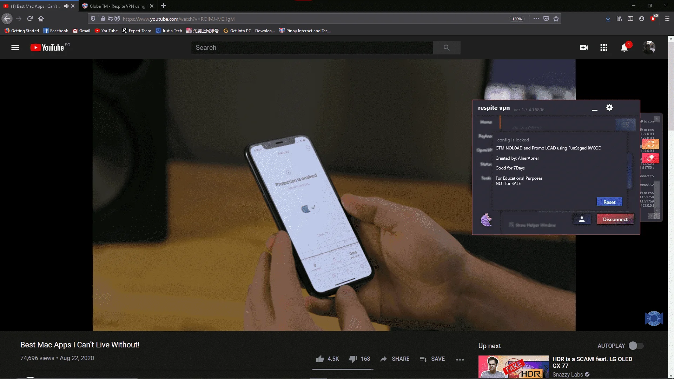Click the purple wolf logo in Respite VPN
Image resolution: width=674 pixels, height=379 pixels.
[486, 220]
